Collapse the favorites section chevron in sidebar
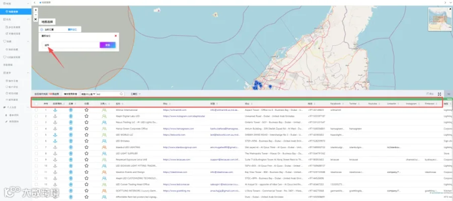 click(28, 41)
